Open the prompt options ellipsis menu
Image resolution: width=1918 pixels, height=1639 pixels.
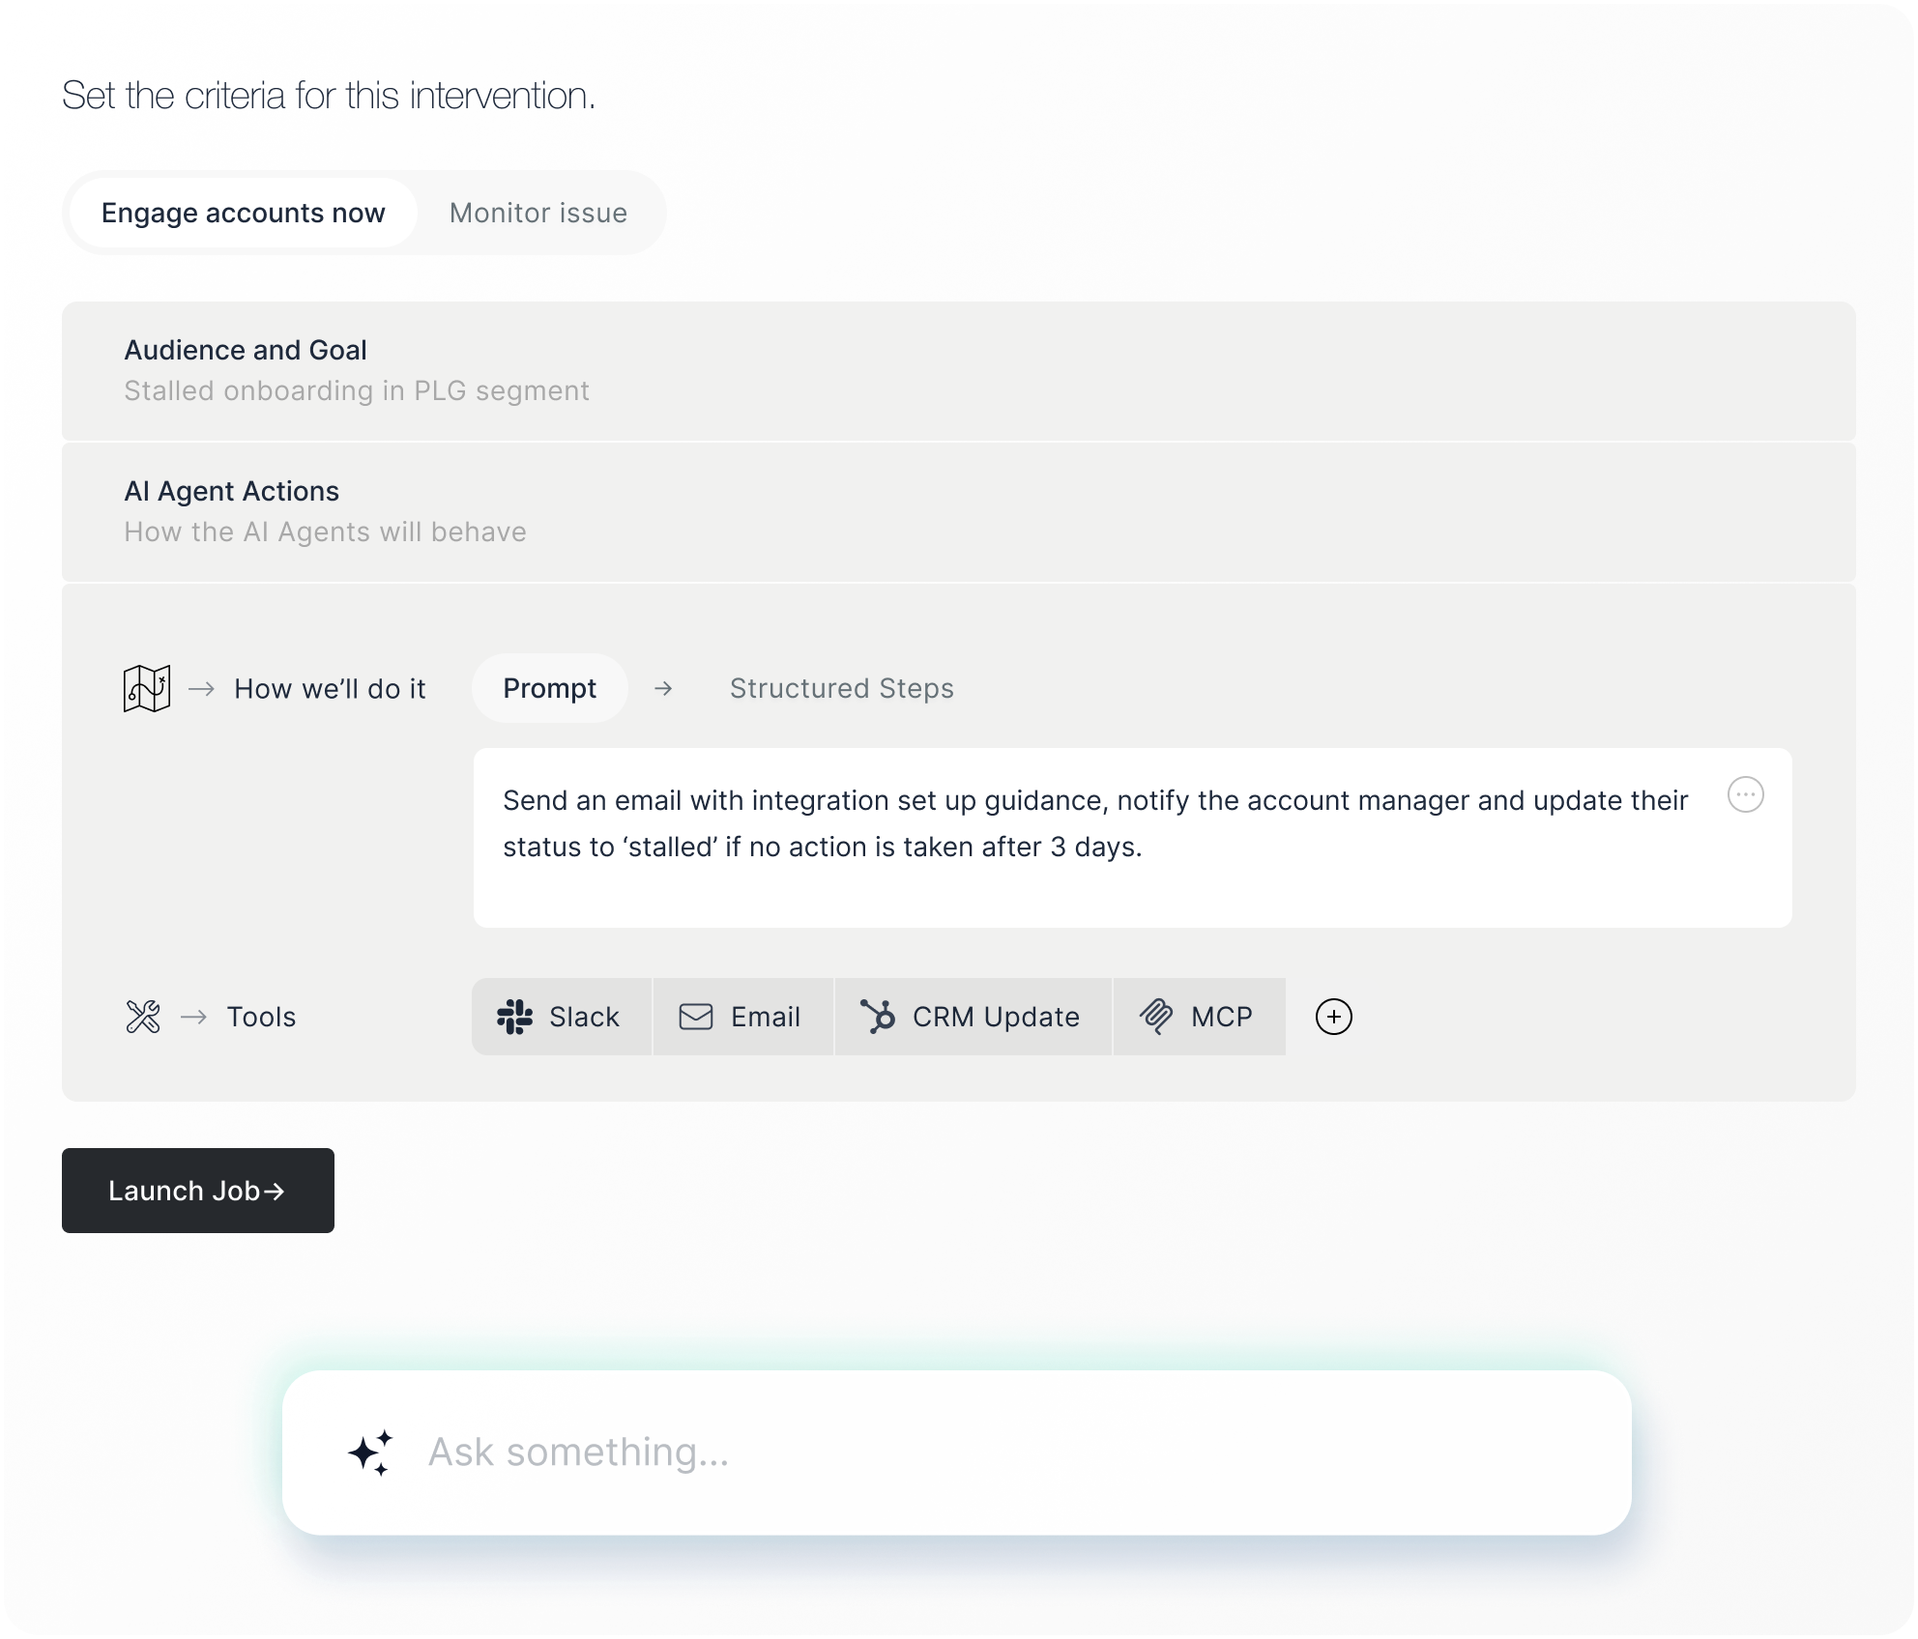pos(1746,794)
